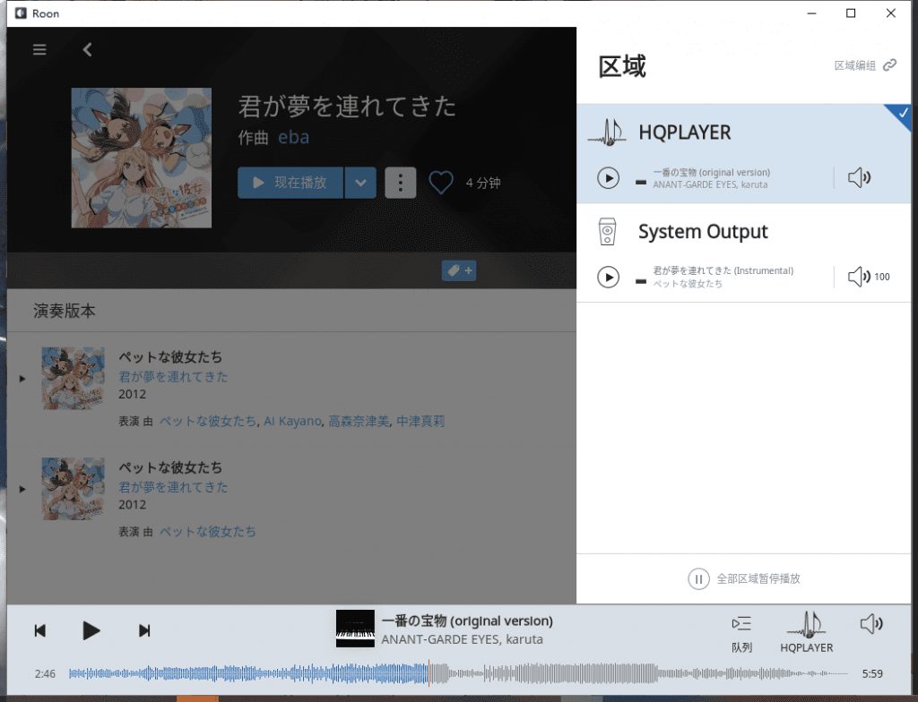Click 区域编组 zone grouping link

pos(864,65)
